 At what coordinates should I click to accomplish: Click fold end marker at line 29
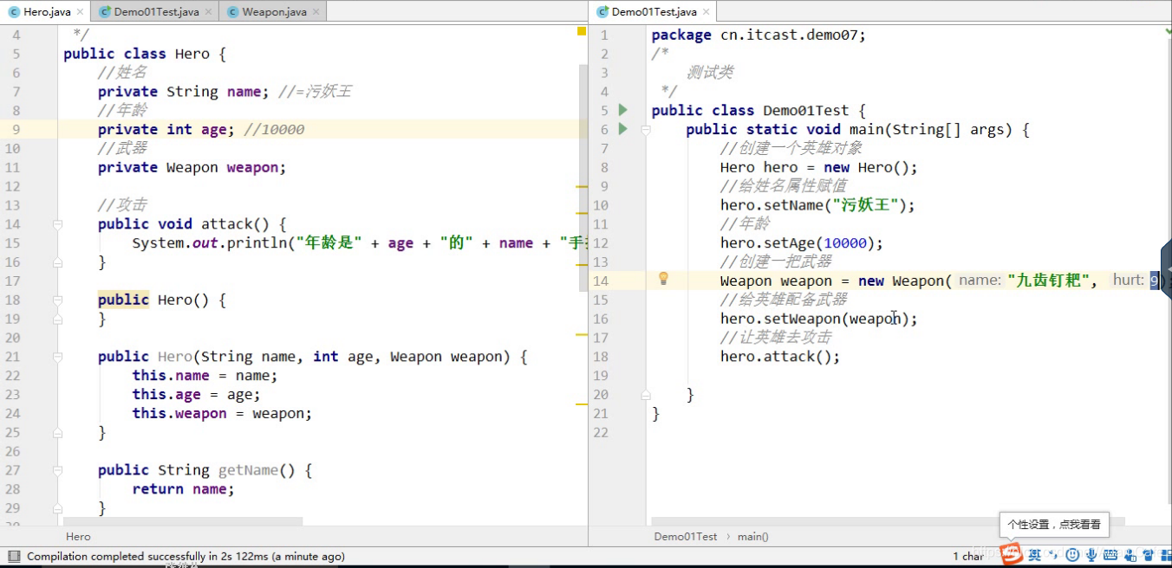coord(57,508)
